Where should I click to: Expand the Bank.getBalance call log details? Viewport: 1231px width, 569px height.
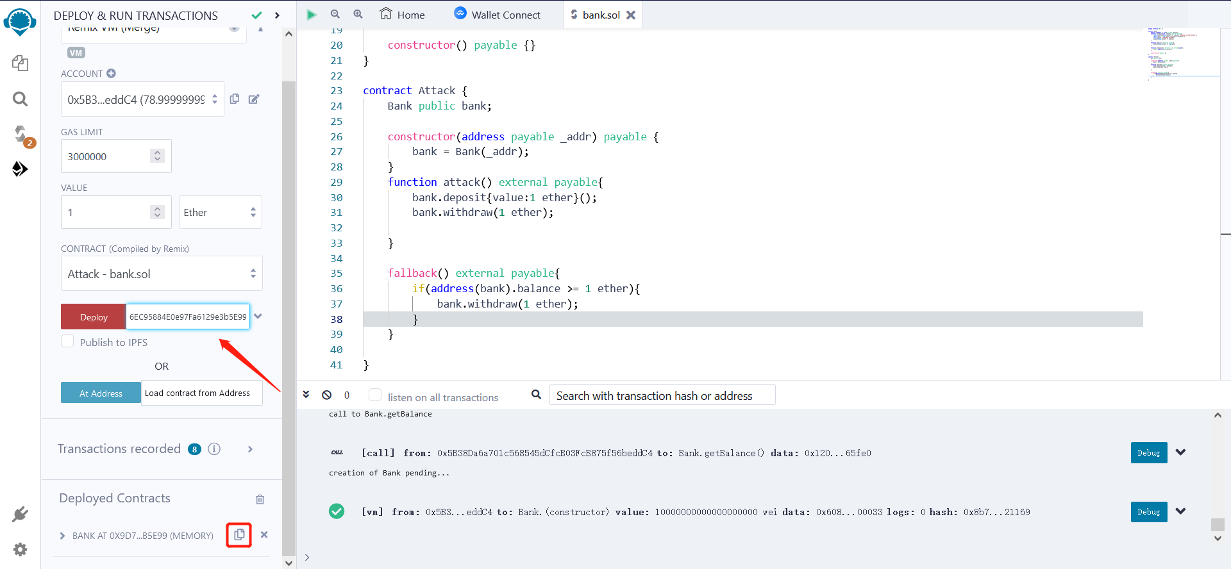click(x=1180, y=452)
